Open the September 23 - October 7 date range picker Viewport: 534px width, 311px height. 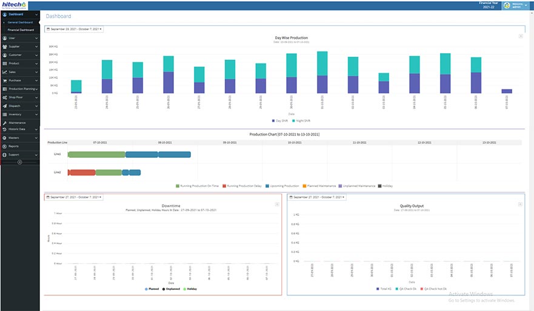click(74, 29)
